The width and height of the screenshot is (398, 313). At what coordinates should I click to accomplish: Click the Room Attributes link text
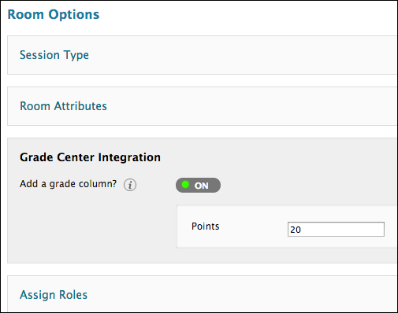tap(63, 106)
